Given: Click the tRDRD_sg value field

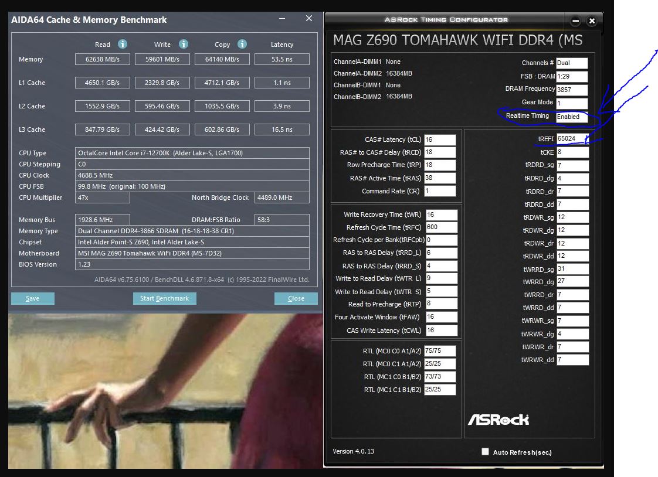Looking at the screenshot, I should [x=572, y=165].
